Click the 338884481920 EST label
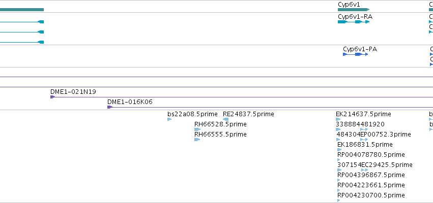Screen dimensions: 433x203 (x=360, y=124)
